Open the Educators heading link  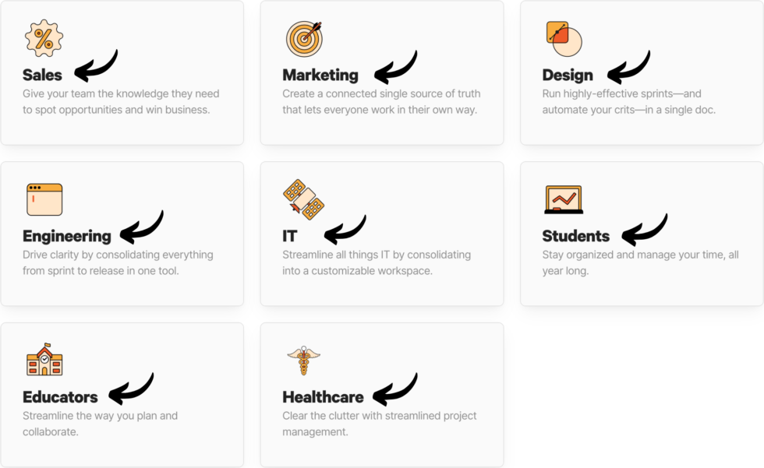click(60, 397)
